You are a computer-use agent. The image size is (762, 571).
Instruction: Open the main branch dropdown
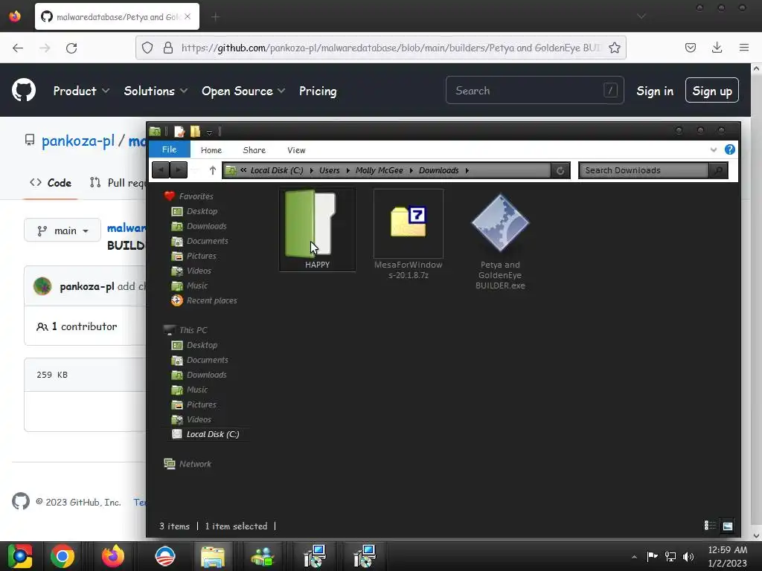pos(63,230)
